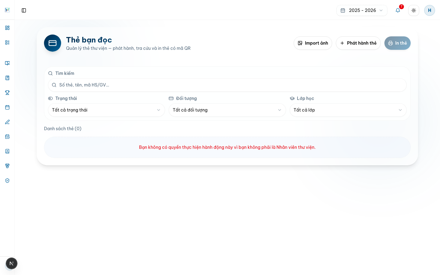Click the Phát hành thẻ button
This screenshot has height=275, width=440.
pos(358,43)
